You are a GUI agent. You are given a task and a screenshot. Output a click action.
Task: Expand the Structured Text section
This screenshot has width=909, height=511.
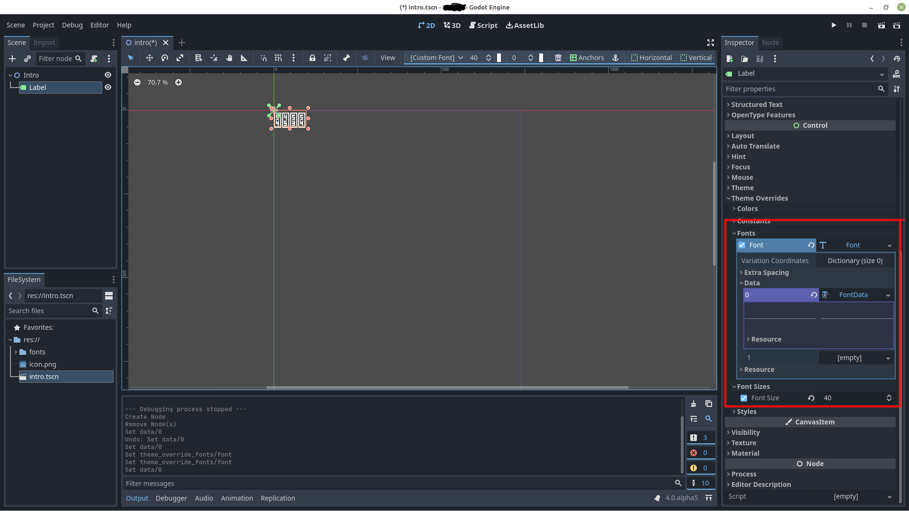click(757, 105)
